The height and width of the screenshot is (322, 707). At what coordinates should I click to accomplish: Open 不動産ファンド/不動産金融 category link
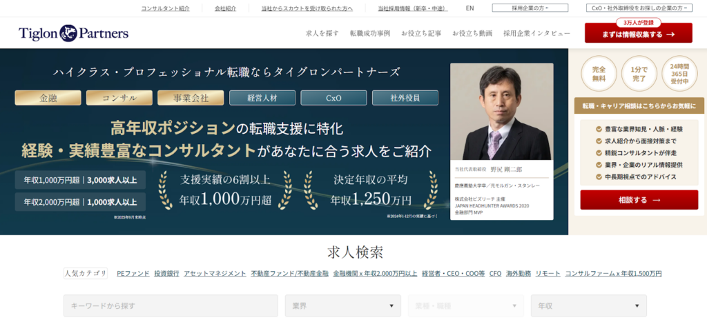[x=290, y=273]
